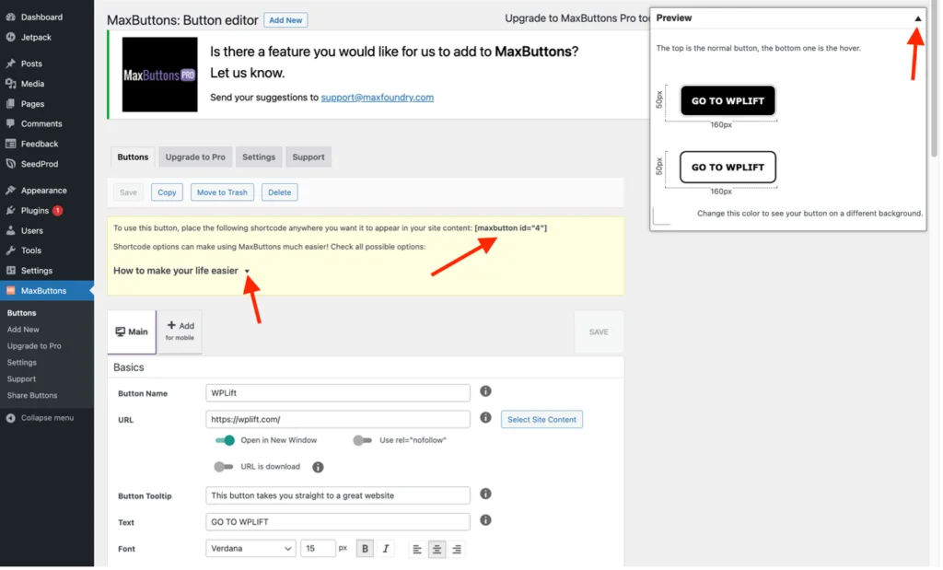
Task: Click info icon beside Button Name
Action: coord(485,391)
